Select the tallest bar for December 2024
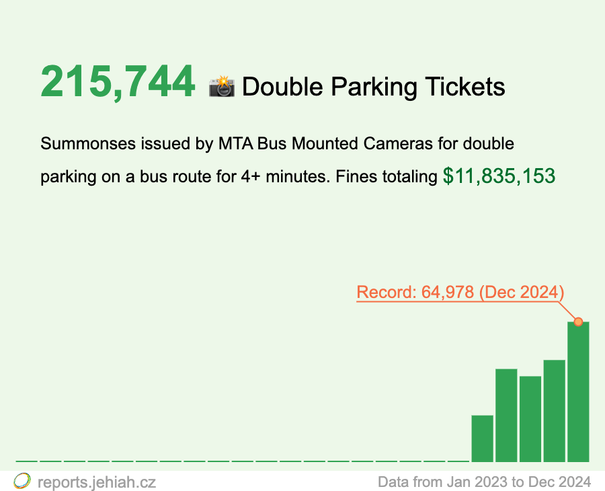The width and height of the screenshot is (605, 491). pyautogui.click(x=578, y=391)
